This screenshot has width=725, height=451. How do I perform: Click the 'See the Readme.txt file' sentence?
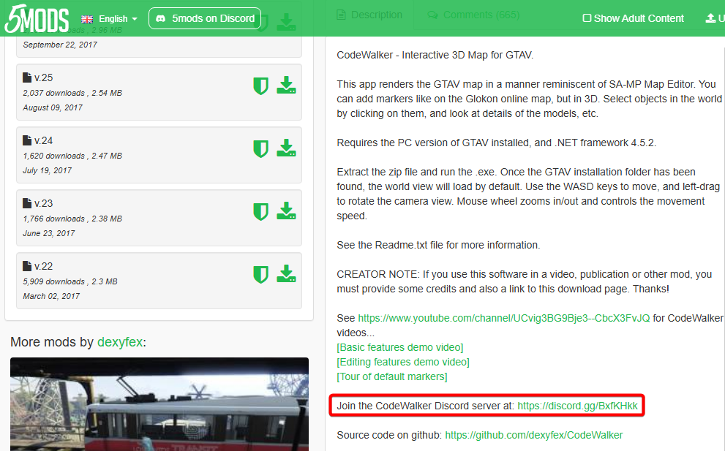[x=438, y=245]
